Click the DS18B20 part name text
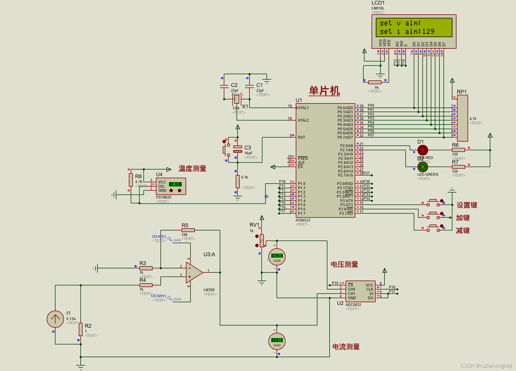Screen dimensions: 516x371 click(x=163, y=197)
